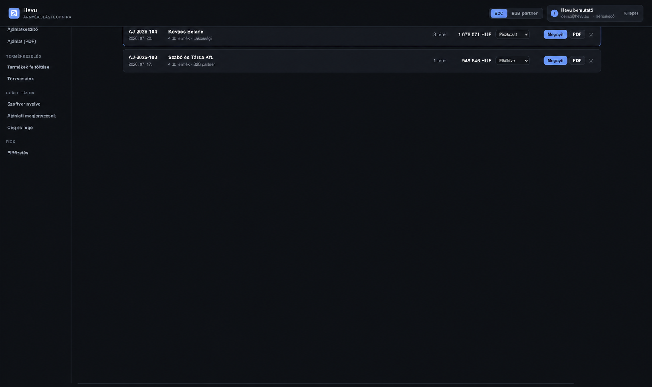The width and height of the screenshot is (652, 387).
Task: Click the 1 tétel count
Action: click(x=440, y=61)
